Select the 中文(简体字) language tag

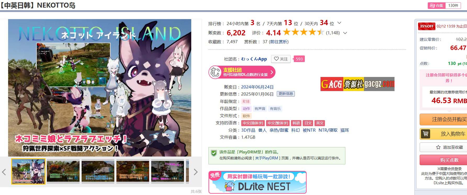click(253, 123)
